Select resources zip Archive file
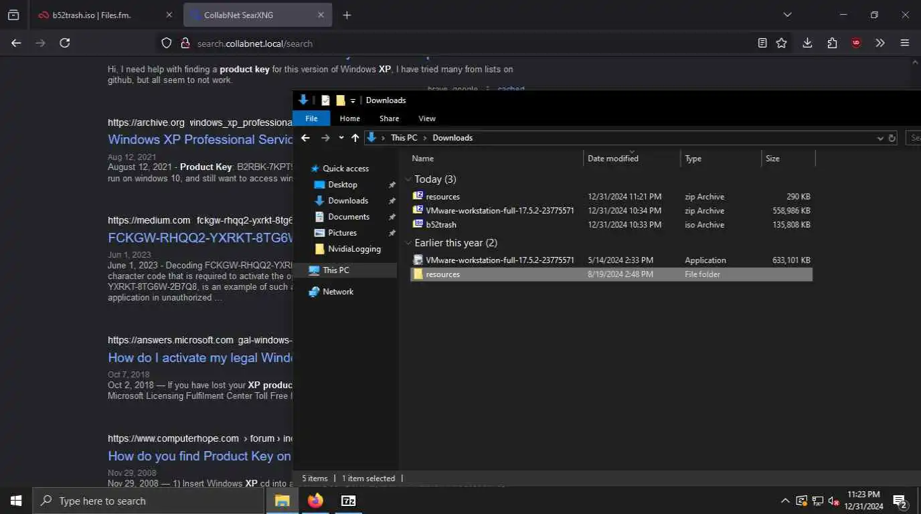Screen dimensions: 921x514 pos(611,197)
